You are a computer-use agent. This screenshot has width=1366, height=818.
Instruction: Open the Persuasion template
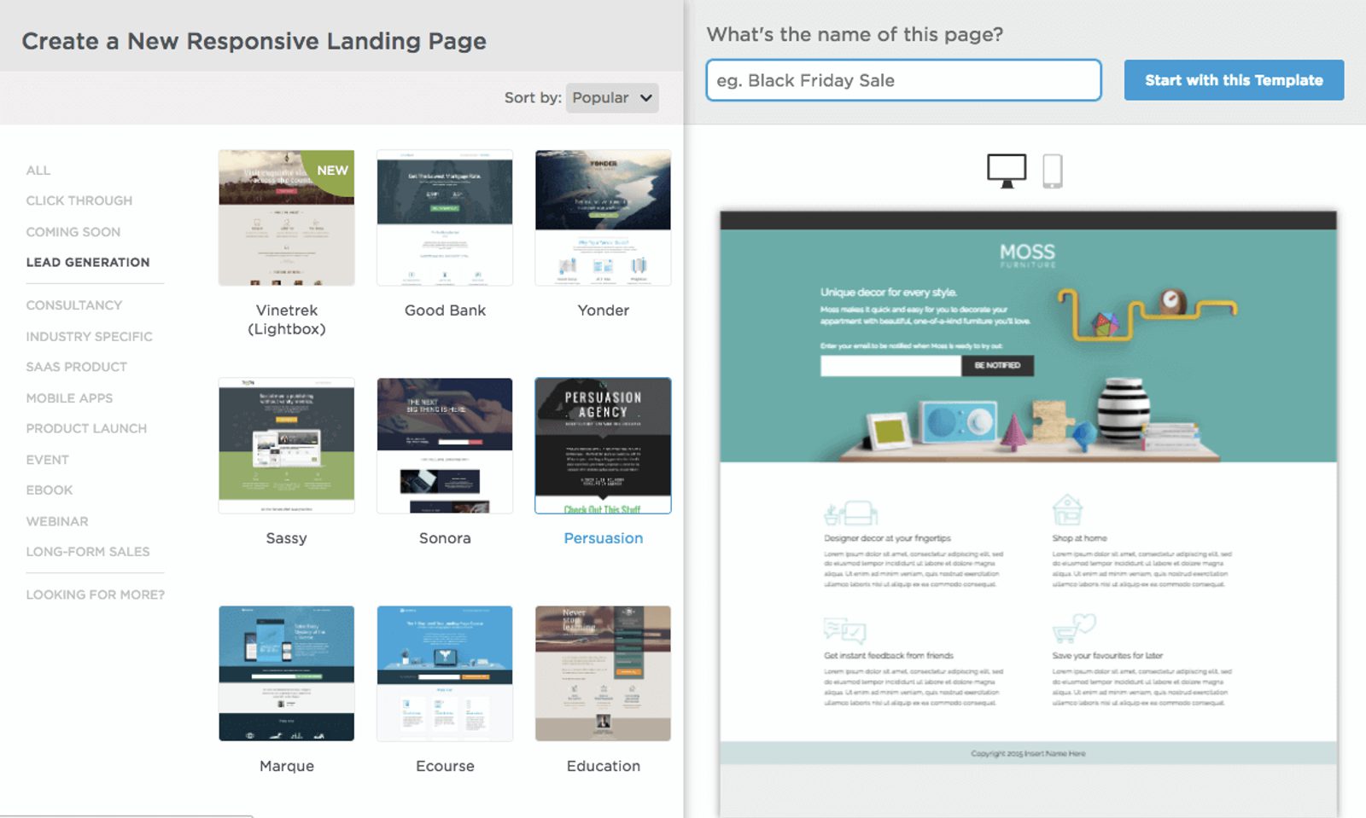pyautogui.click(x=603, y=445)
